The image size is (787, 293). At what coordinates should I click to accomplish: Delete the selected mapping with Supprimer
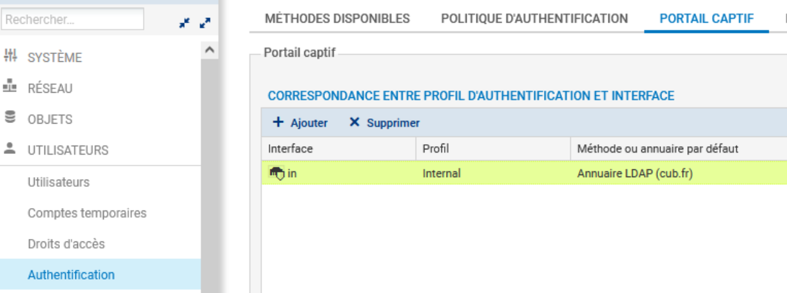(384, 122)
